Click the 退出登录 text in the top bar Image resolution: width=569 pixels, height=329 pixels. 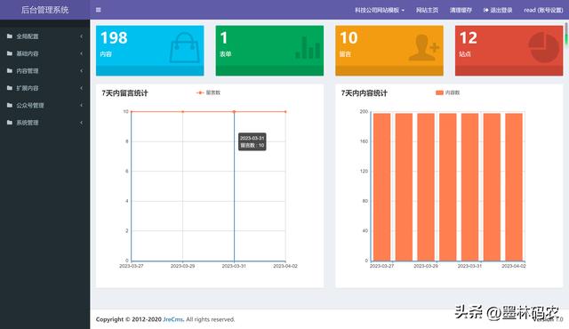(x=501, y=10)
